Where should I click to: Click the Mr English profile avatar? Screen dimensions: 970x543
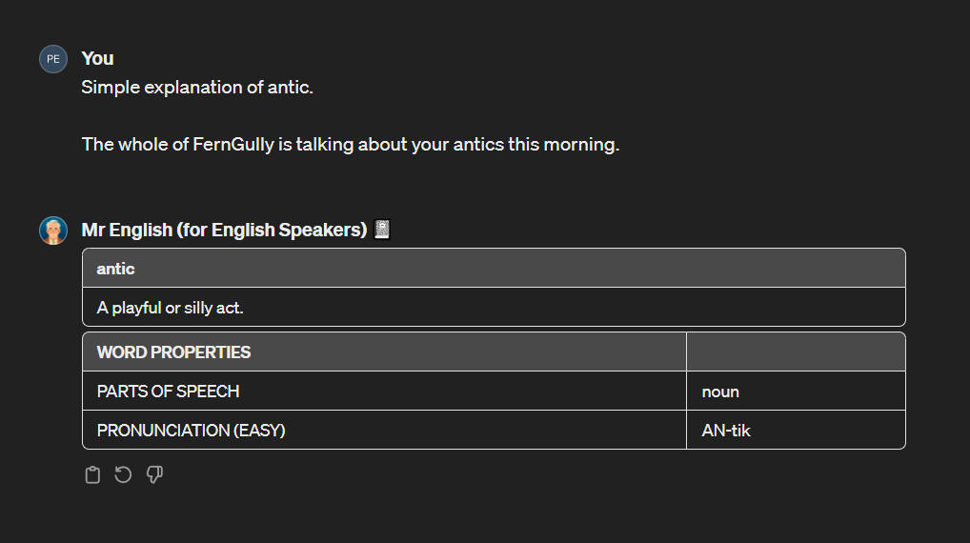(x=53, y=231)
